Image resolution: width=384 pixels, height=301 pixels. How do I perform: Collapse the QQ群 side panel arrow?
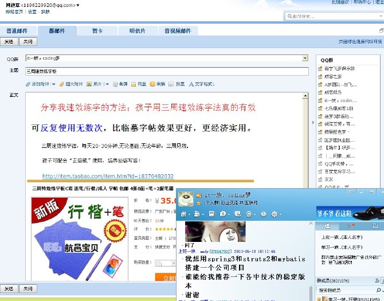tap(313, 123)
